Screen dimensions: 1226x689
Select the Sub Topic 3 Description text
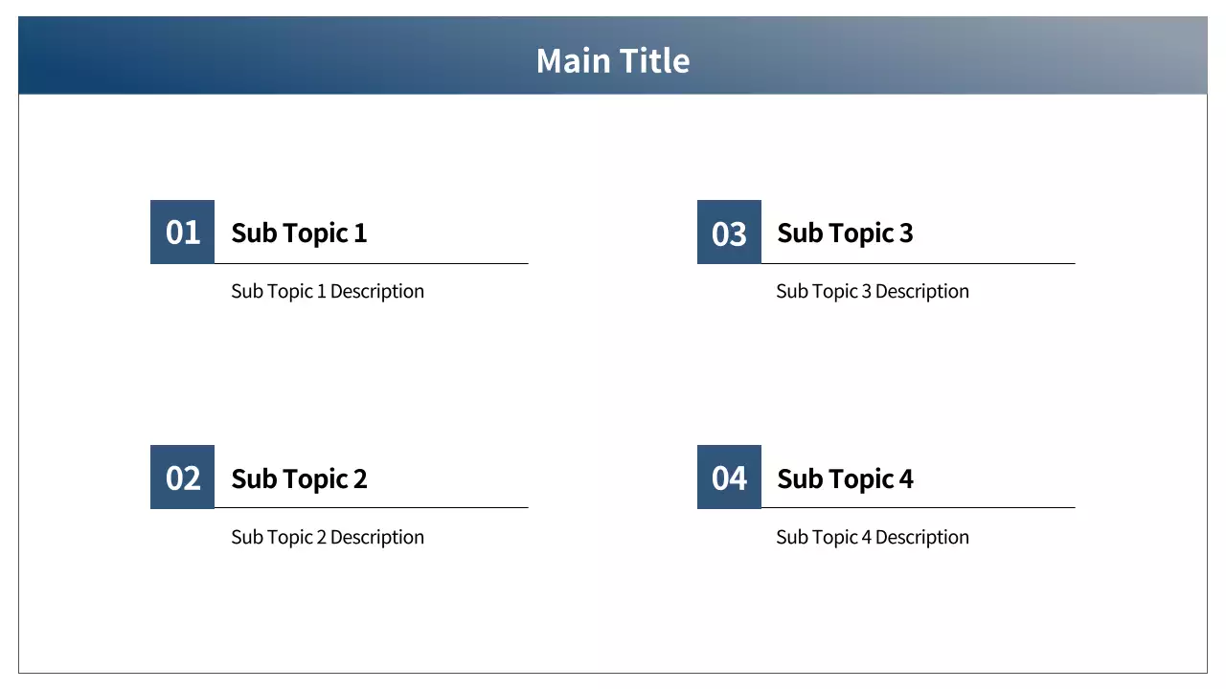tap(873, 291)
